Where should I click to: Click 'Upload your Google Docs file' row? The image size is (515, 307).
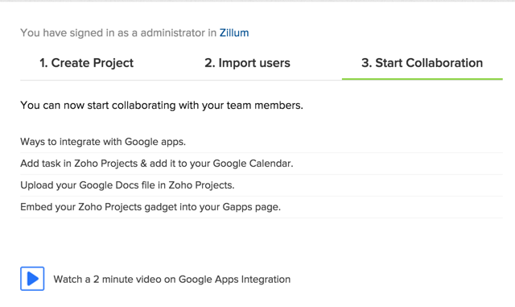[x=262, y=185]
